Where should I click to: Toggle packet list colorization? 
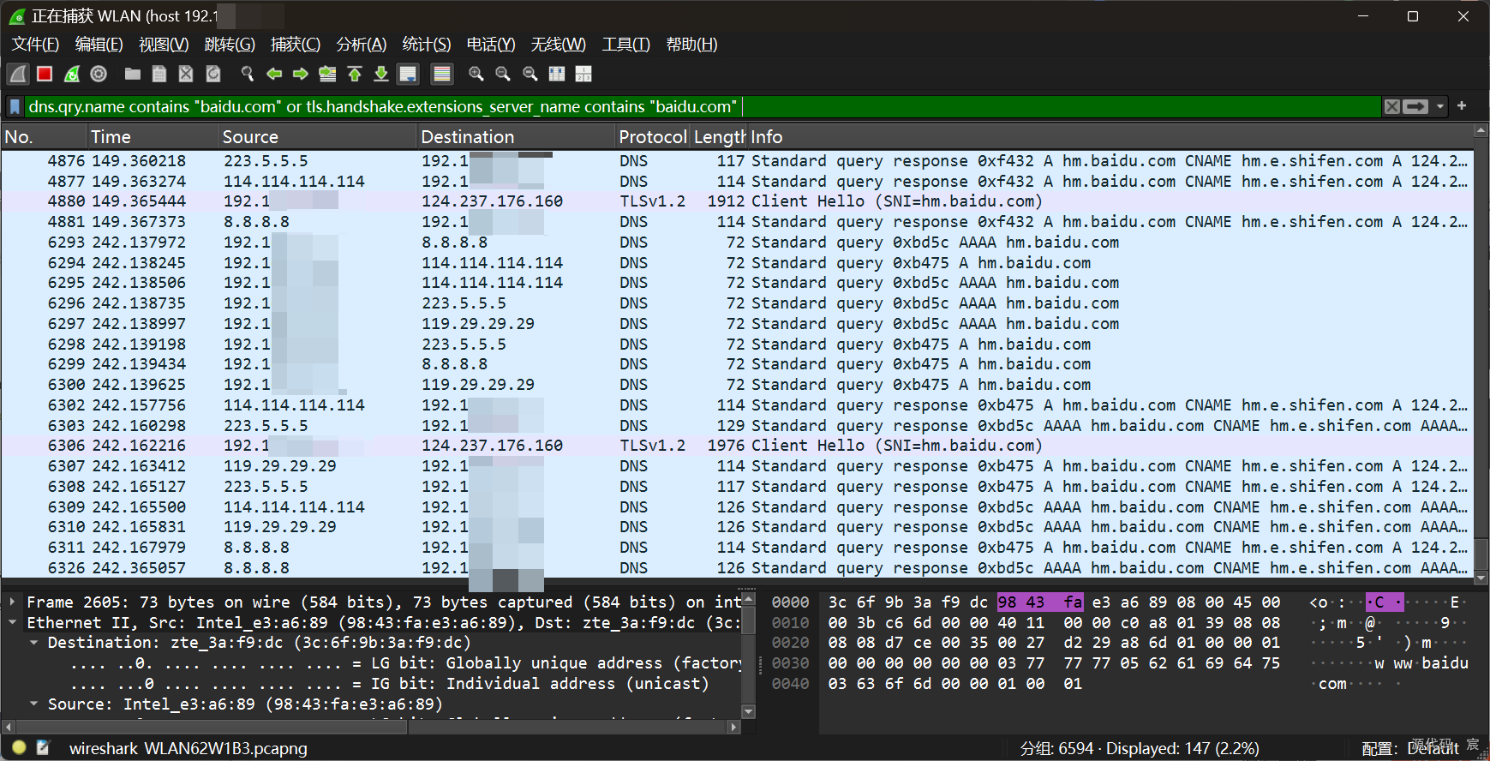tap(442, 74)
